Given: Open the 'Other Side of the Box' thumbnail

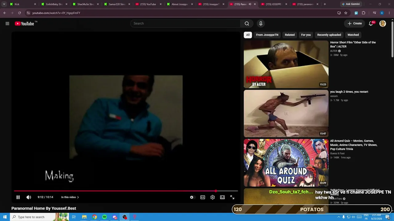Looking at the screenshot, I should (x=286, y=64).
